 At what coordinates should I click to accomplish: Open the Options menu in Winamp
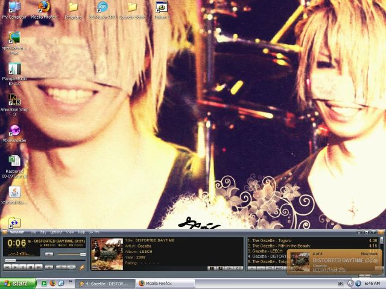click(x=55, y=232)
